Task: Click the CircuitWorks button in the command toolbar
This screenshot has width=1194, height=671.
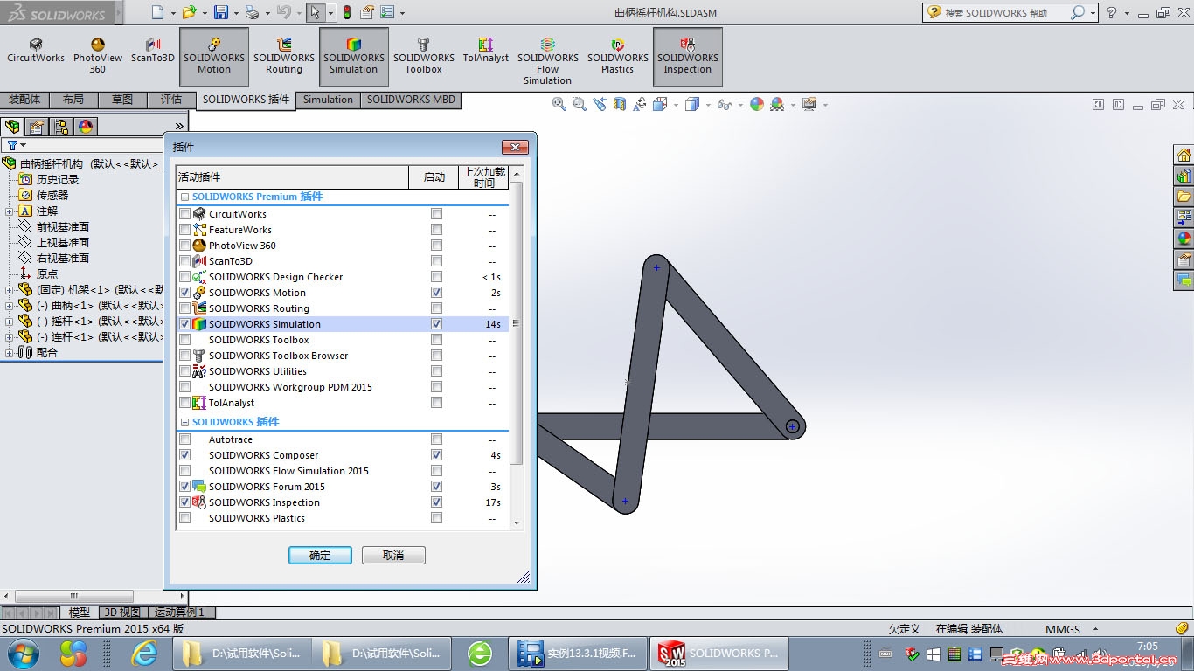Action: point(36,51)
